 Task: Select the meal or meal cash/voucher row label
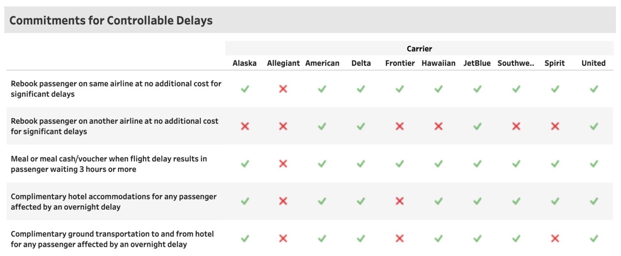tap(109, 164)
